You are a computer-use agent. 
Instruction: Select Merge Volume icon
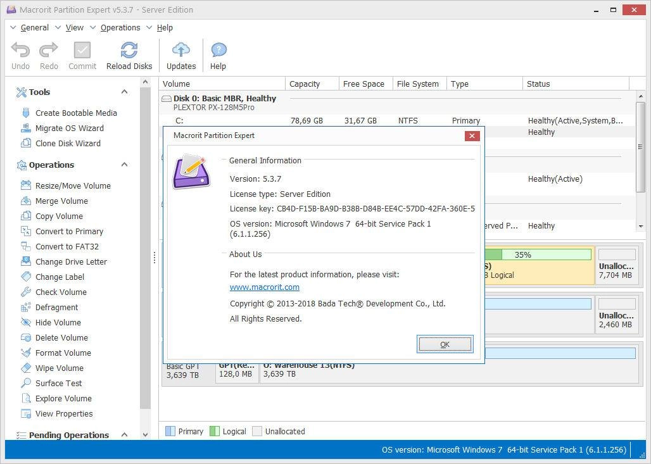26,201
